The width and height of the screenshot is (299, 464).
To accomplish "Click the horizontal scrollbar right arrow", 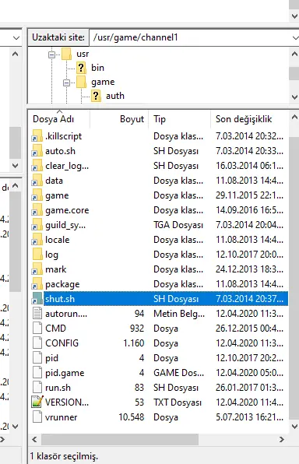I will 282,439.
